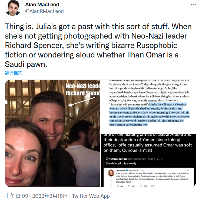This screenshot has width=202, height=202.
Task: Click the future canon avatar icon
Action: [x=107, y=159]
